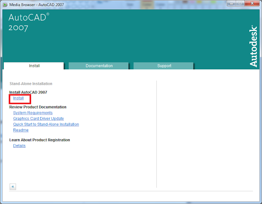Click the Stand-Alone Installation heading text
The width and height of the screenshot is (262, 204).
(x=31, y=84)
